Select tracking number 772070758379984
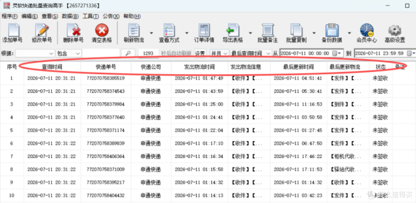Image resolution: width=416 pixels, height=203 pixels. pyautogui.click(x=106, y=104)
